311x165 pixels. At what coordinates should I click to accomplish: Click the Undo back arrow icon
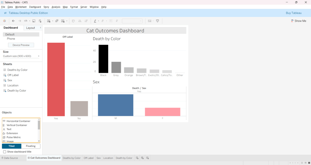(13, 21)
